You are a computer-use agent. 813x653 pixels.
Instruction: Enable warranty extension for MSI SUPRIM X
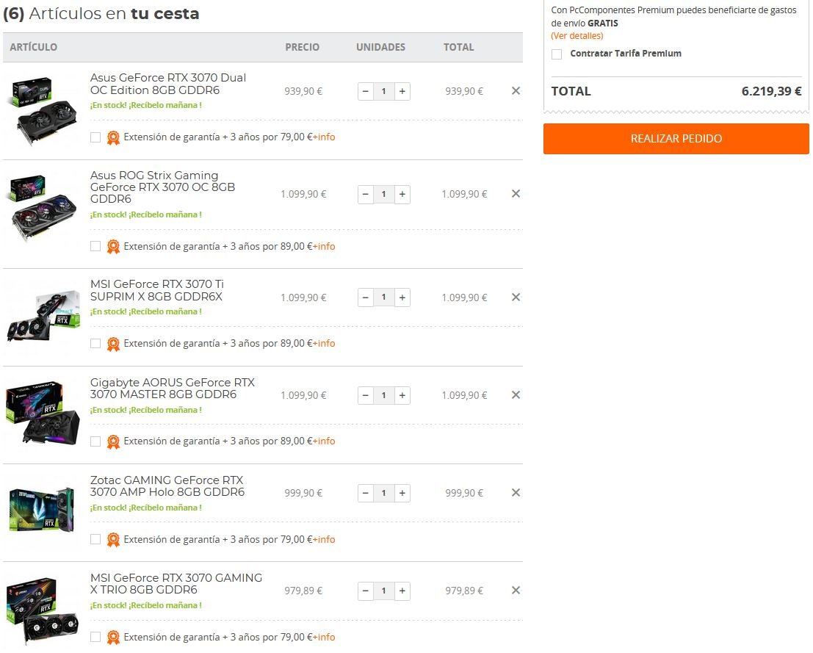95,343
